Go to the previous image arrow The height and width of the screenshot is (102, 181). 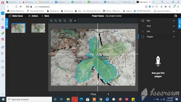pyautogui.click(x=78, y=94)
